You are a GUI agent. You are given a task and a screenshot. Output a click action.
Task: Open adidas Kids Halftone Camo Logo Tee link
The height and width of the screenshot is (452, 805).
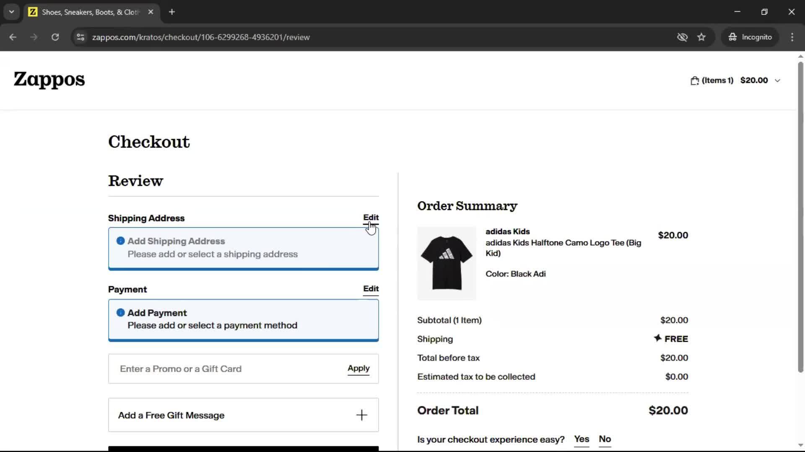click(563, 248)
